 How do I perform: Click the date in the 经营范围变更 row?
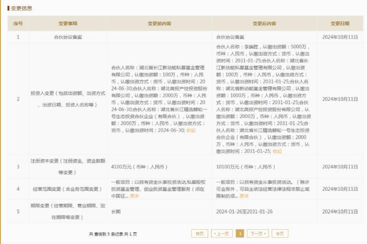[x=340, y=189]
